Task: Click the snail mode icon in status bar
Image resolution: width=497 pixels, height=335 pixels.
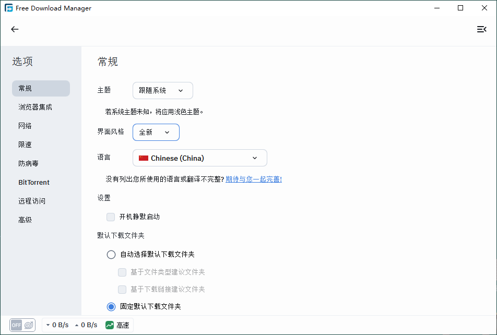Action: click(x=29, y=325)
